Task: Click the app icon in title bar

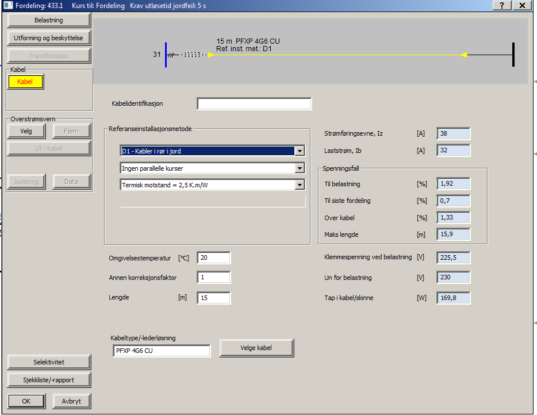Action: tap(8, 5)
